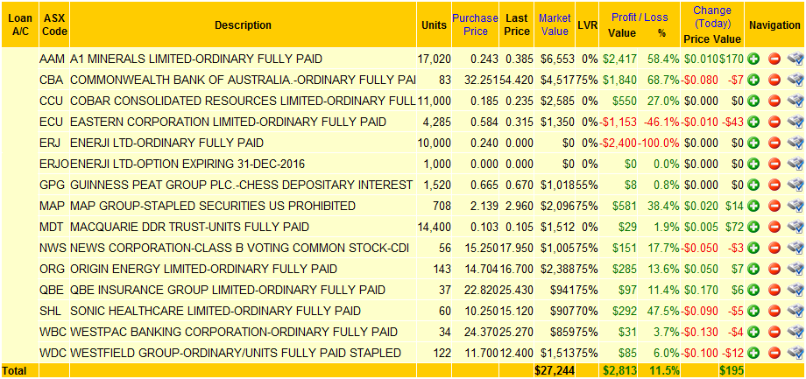Open the edit details icon for MAP row
This screenshot has width=806, height=379.
795,206
